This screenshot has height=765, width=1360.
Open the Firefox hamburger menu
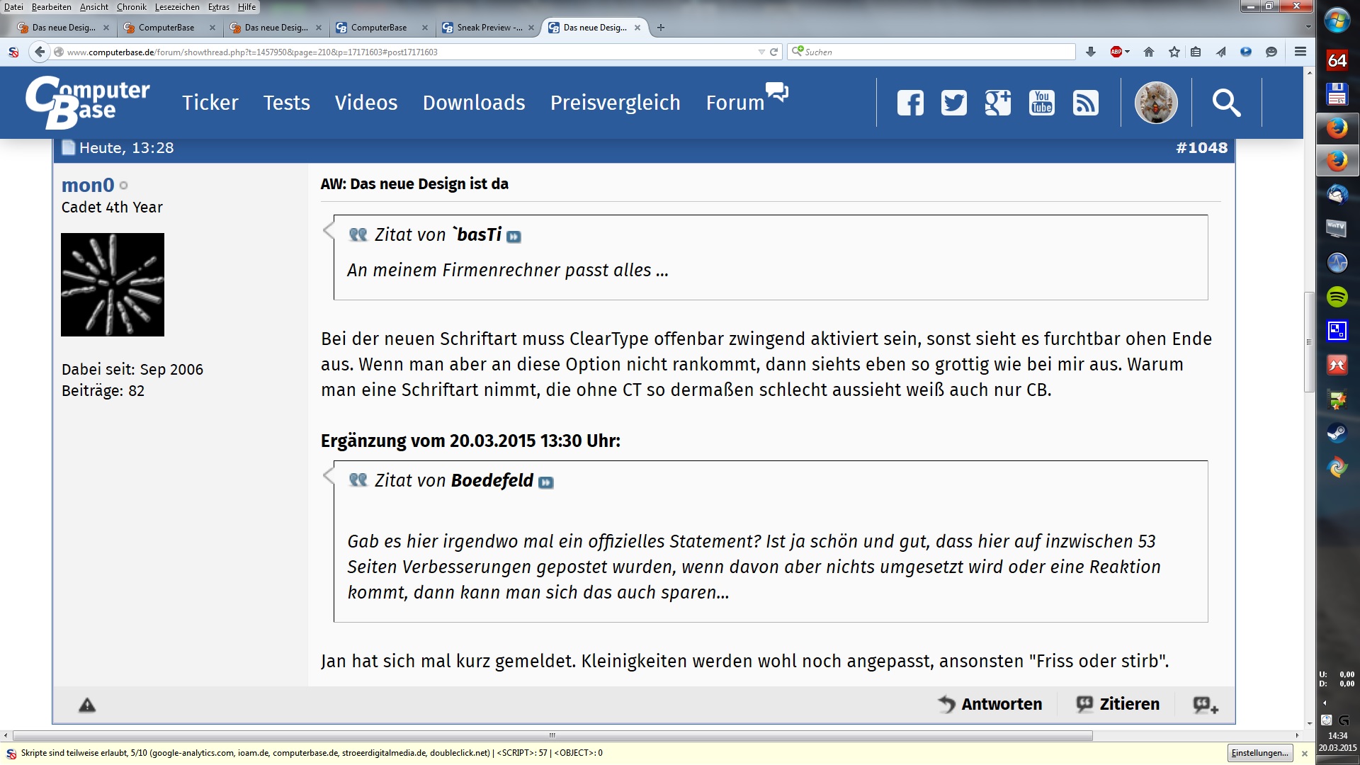[x=1300, y=52]
